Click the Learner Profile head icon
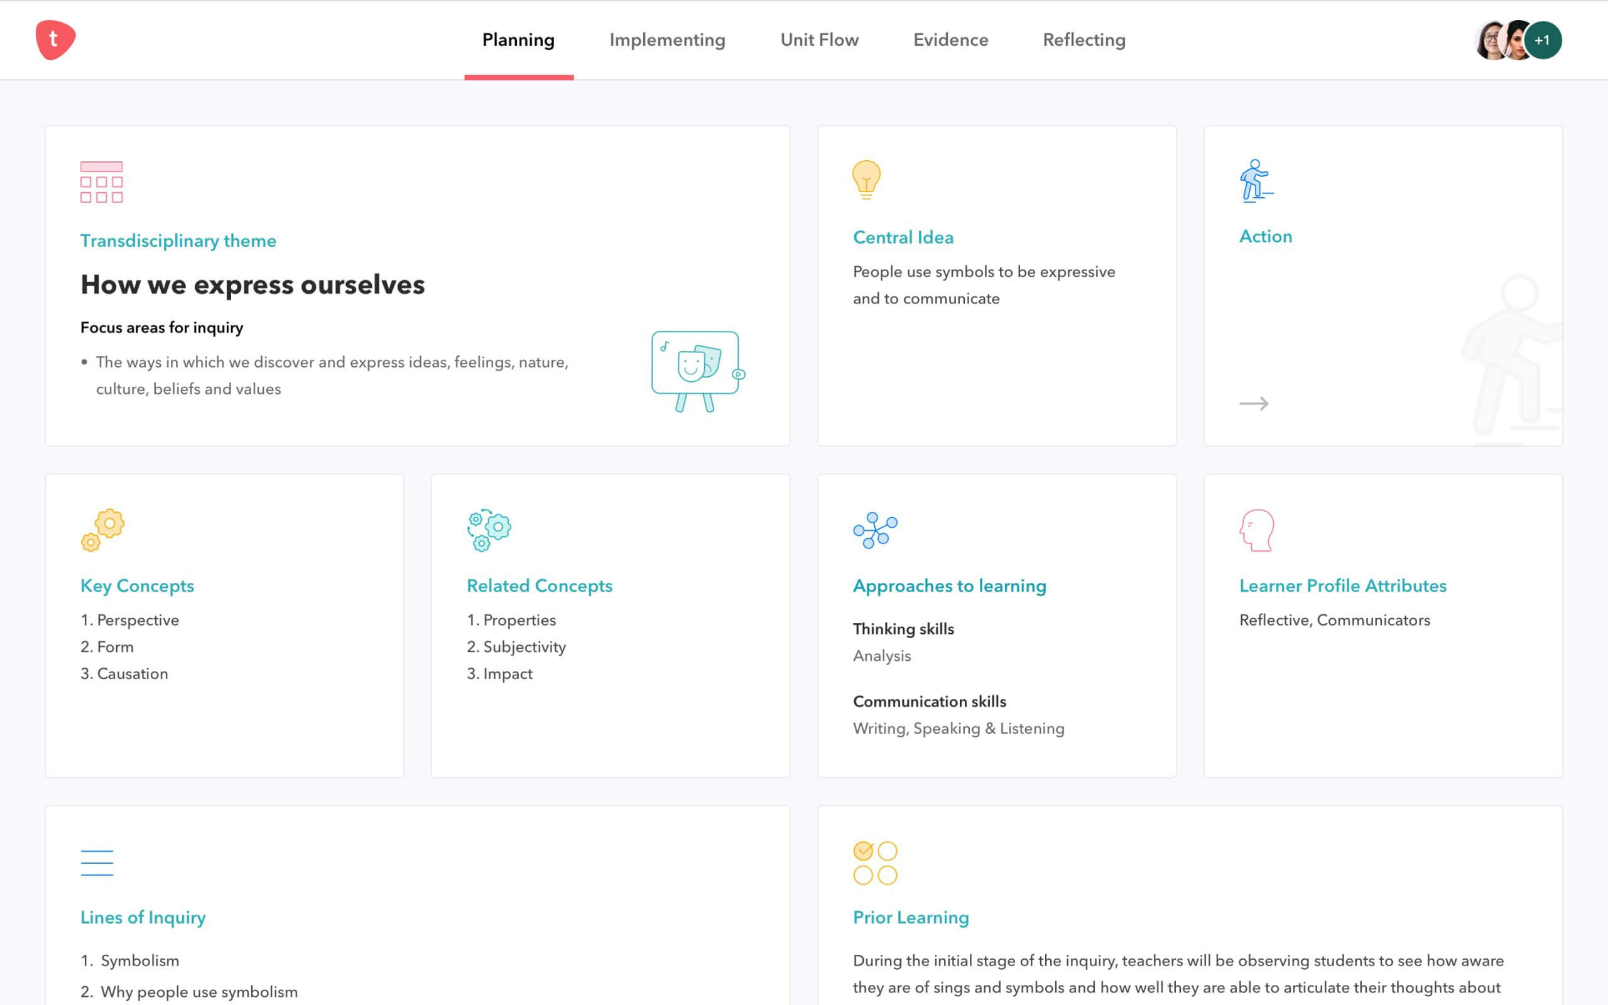The height and width of the screenshot is (1005, 1608). tap(1256, 530)
